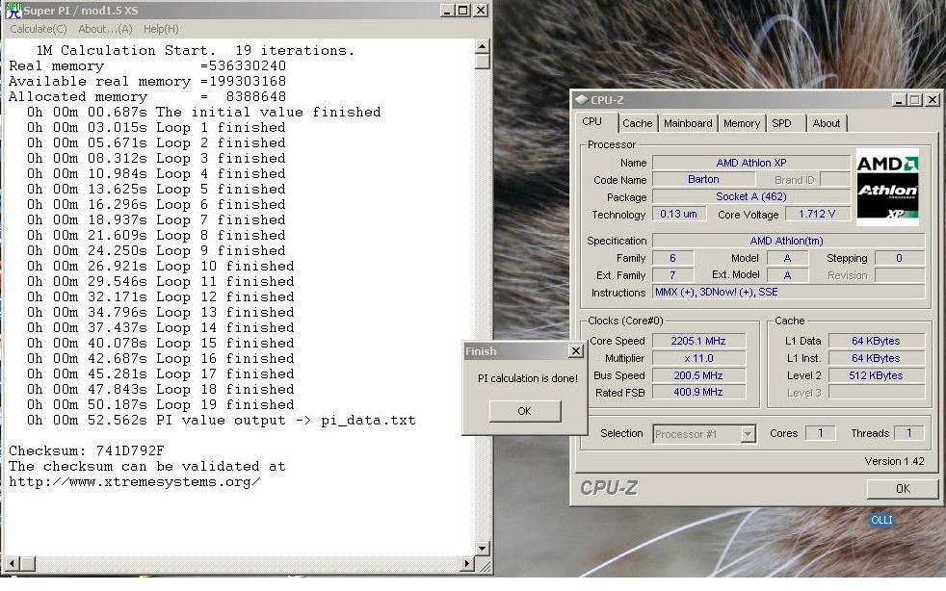Click the Loop 10 finished line

(161, 266)
